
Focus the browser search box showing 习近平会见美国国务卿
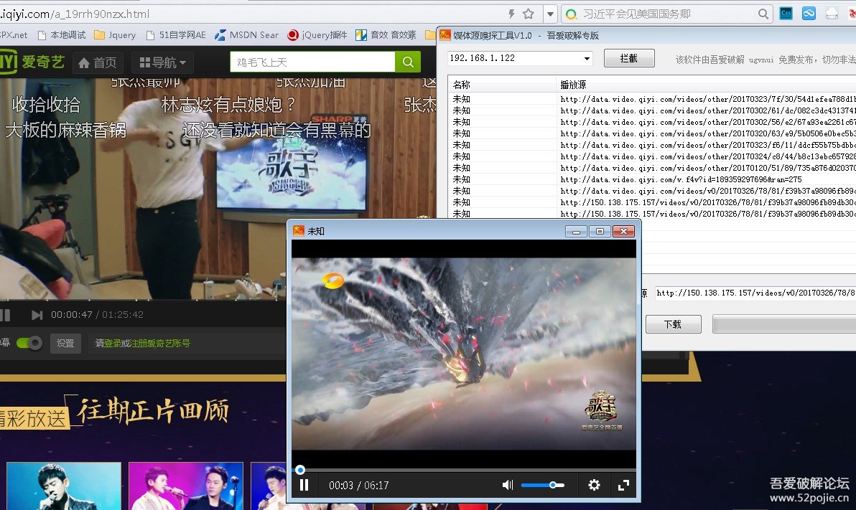tap(666, 14)
